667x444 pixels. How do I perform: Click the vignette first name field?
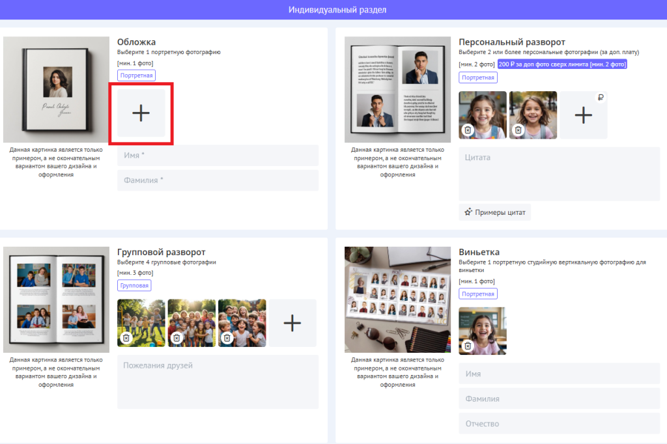559,374
